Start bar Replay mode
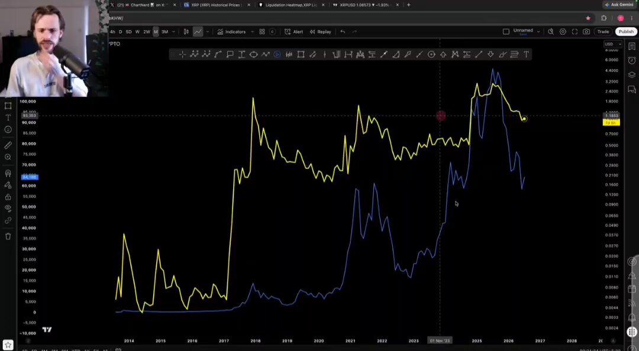 [320, 32]
